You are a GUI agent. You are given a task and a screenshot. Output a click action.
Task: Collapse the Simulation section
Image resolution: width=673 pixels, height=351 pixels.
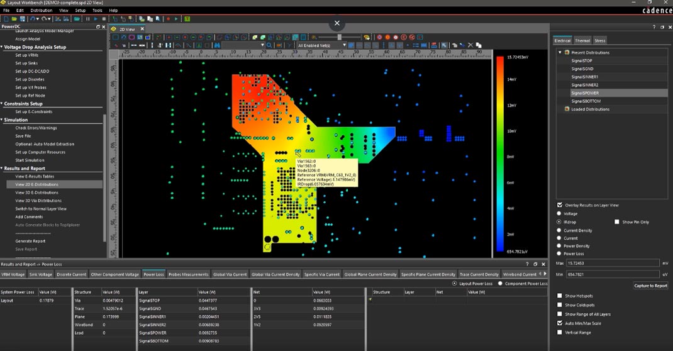click(x=2, y=120)
